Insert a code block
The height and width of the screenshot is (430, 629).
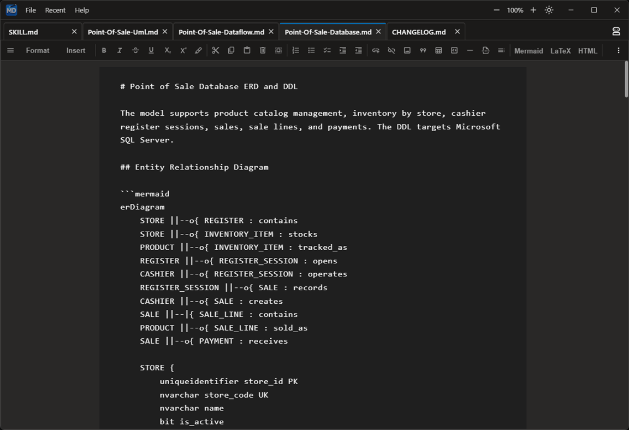tap(454, 51)
